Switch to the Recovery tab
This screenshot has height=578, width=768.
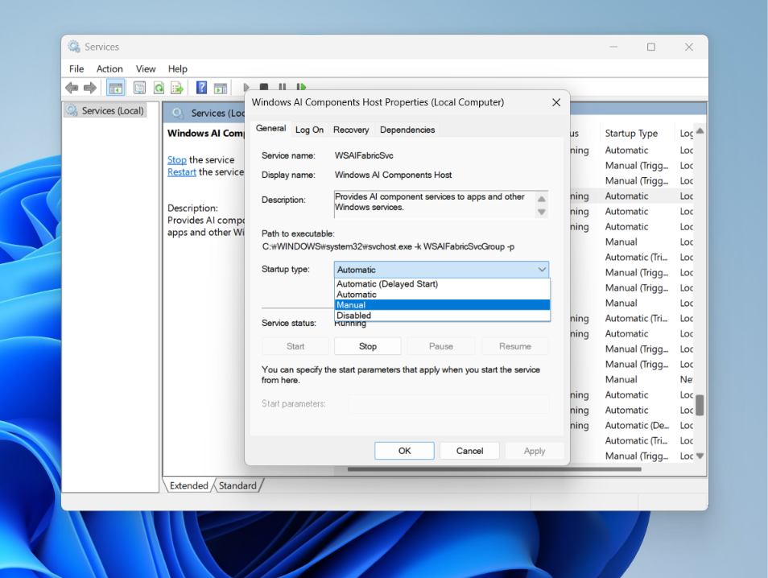tap(351, 130)
